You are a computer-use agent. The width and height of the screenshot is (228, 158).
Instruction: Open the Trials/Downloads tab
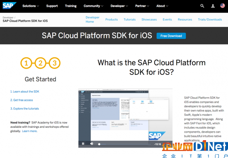tap(210, 19)
